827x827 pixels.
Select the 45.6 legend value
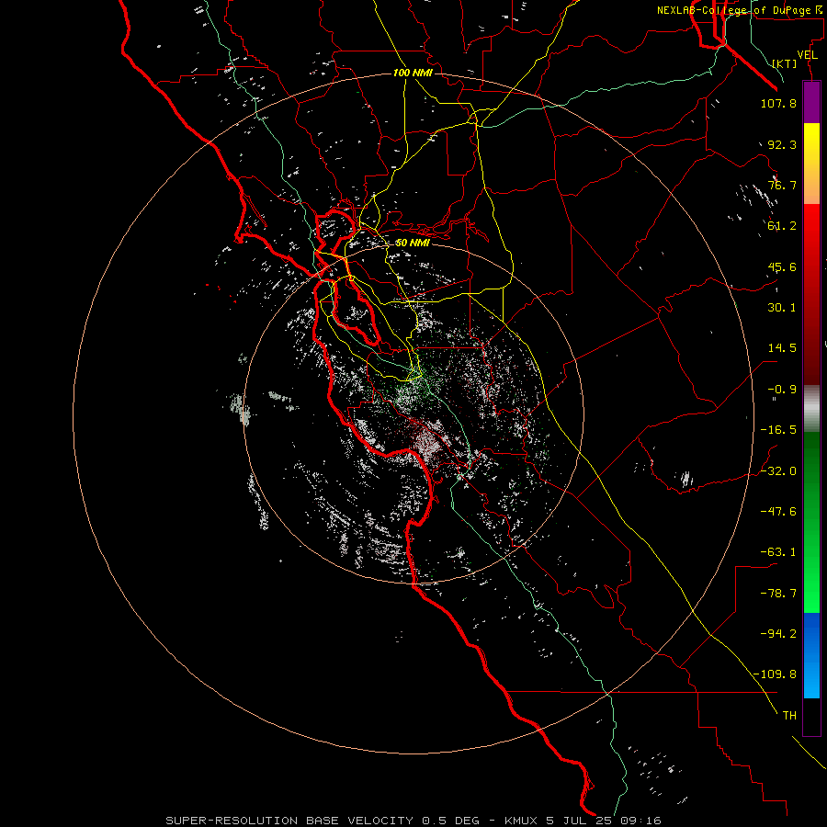782,266
